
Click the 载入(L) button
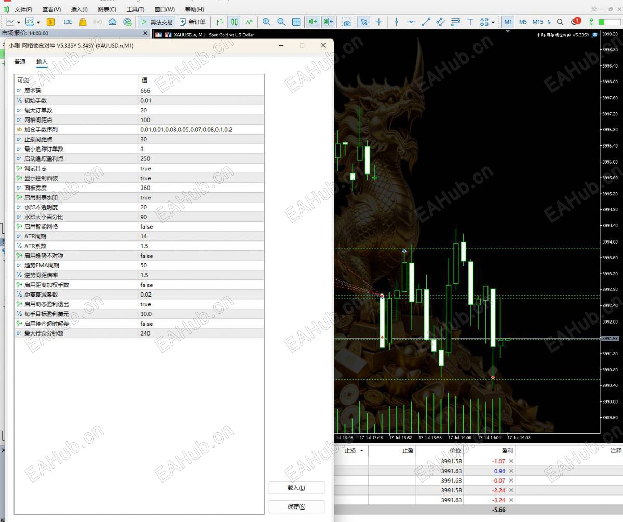(x=296, y=488)
